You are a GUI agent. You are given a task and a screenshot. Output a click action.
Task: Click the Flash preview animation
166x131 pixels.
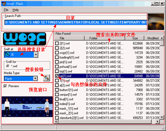27,107
